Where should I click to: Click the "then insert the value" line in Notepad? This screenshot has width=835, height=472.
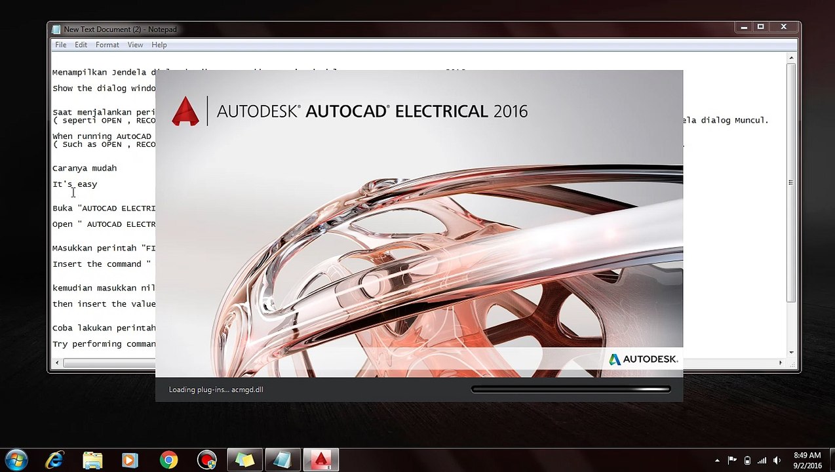[x=104, y=304]
